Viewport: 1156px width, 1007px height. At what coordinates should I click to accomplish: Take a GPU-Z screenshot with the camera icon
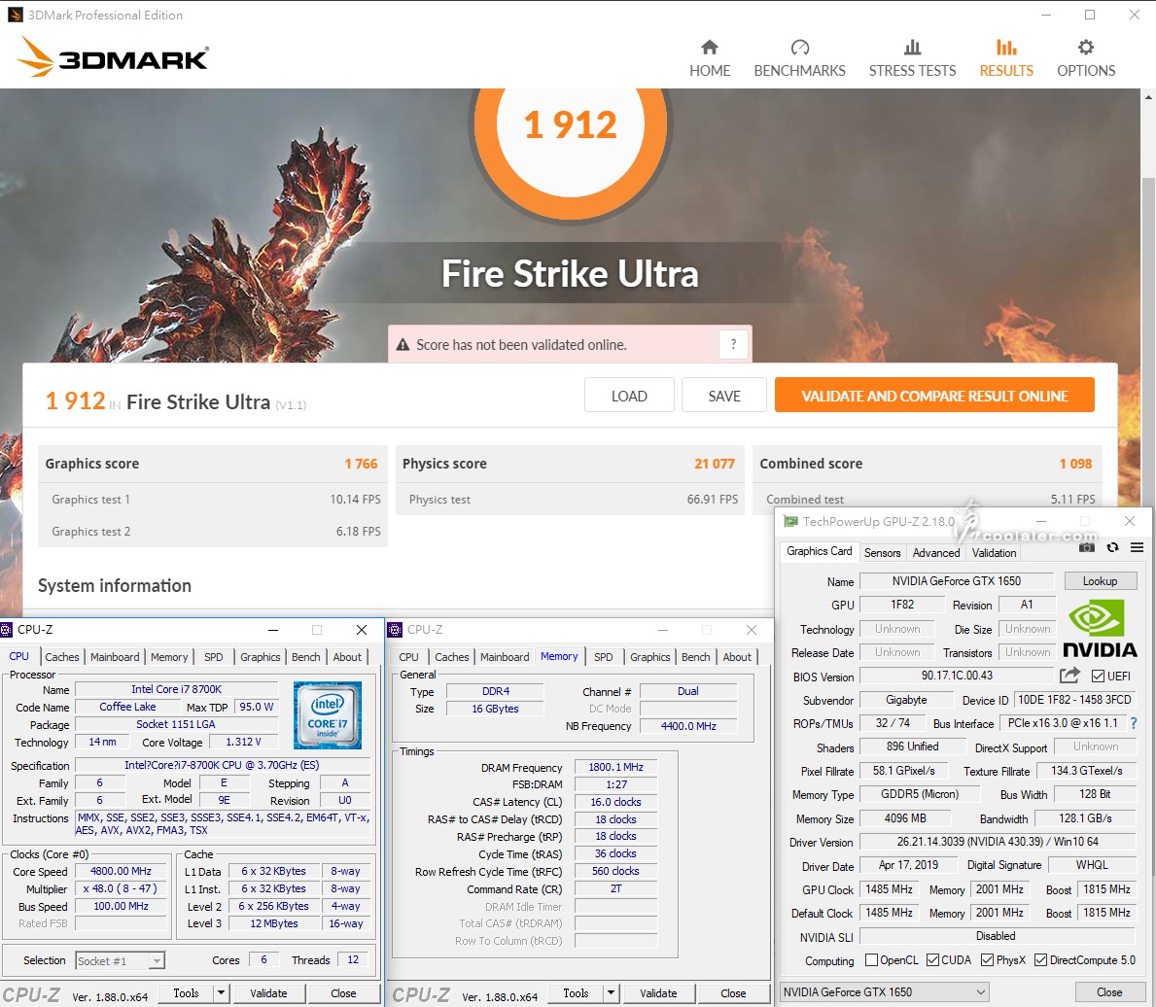tap(1087, 547)
